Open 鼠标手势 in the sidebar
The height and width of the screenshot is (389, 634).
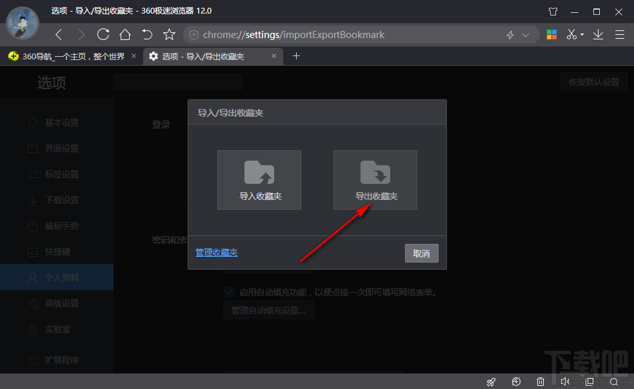(57, 226)
